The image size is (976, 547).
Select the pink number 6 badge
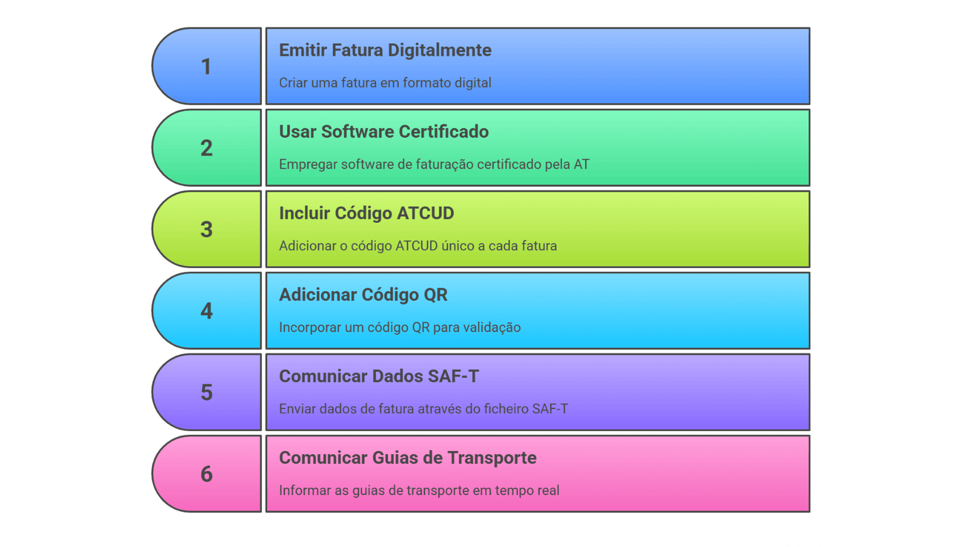tap(207, 474)
